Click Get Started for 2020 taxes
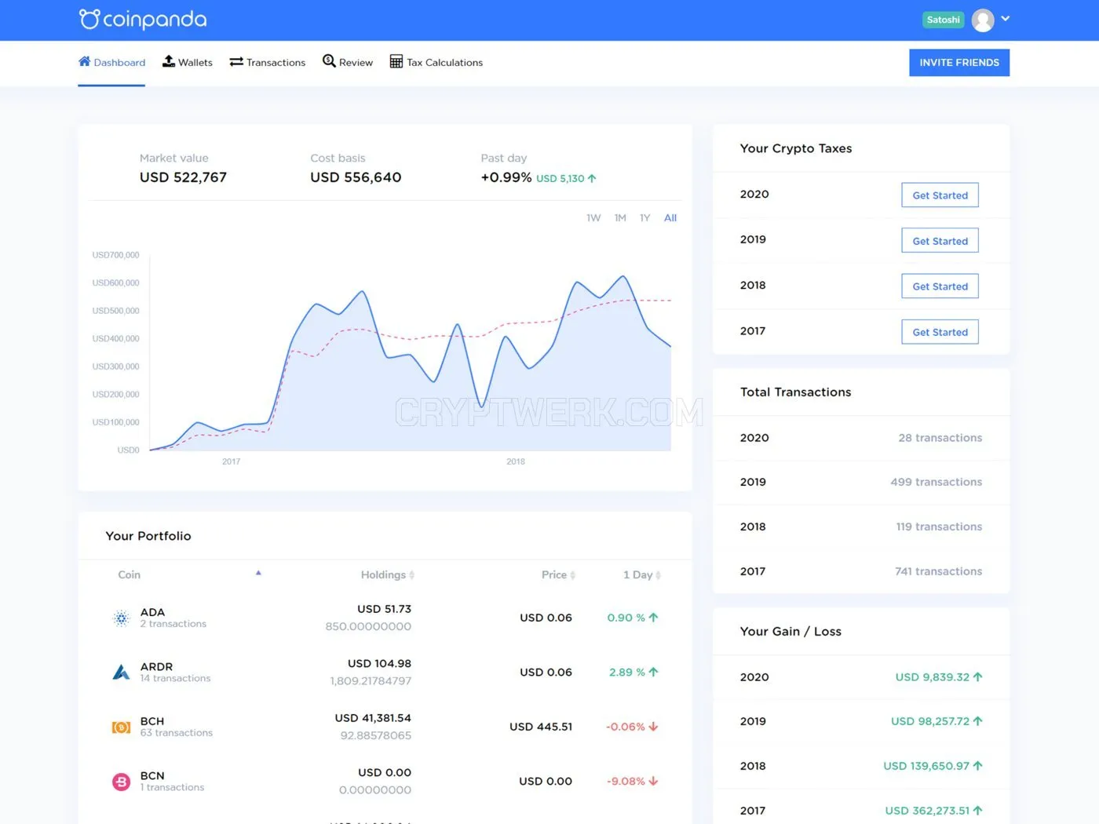Viewport: 1099px width, 824px height. (x=940, y=195)
